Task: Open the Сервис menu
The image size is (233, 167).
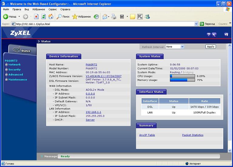Action: coord(52,9)
